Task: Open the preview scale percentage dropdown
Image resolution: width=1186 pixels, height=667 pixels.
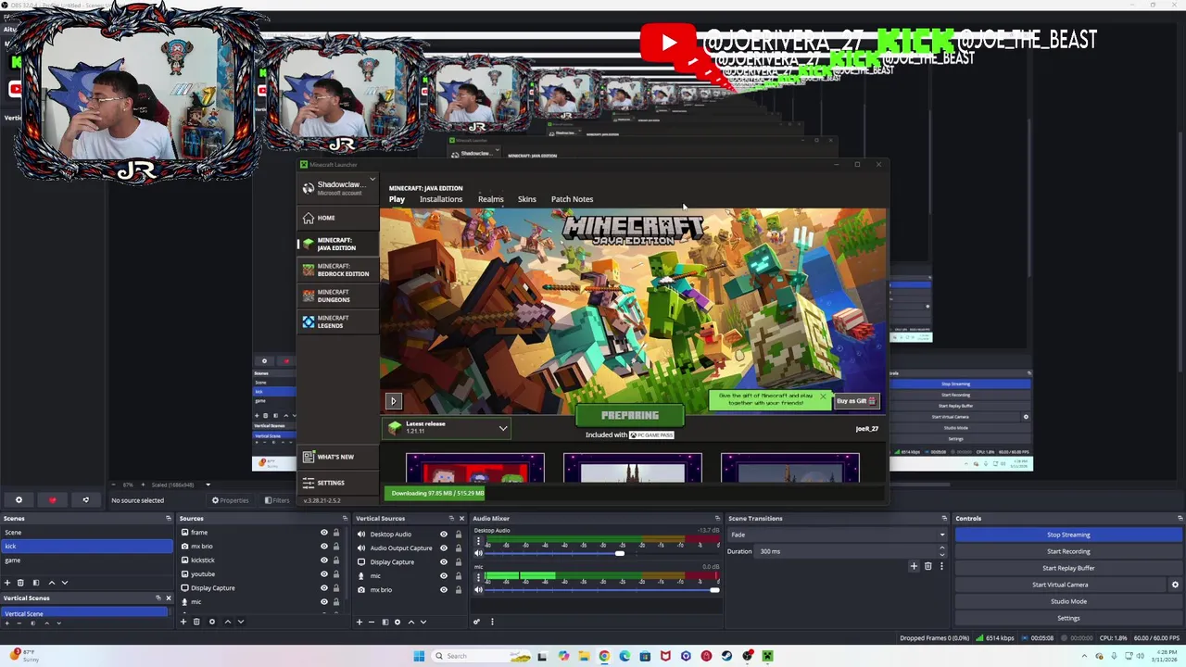Action: click(x=208, y=485)
